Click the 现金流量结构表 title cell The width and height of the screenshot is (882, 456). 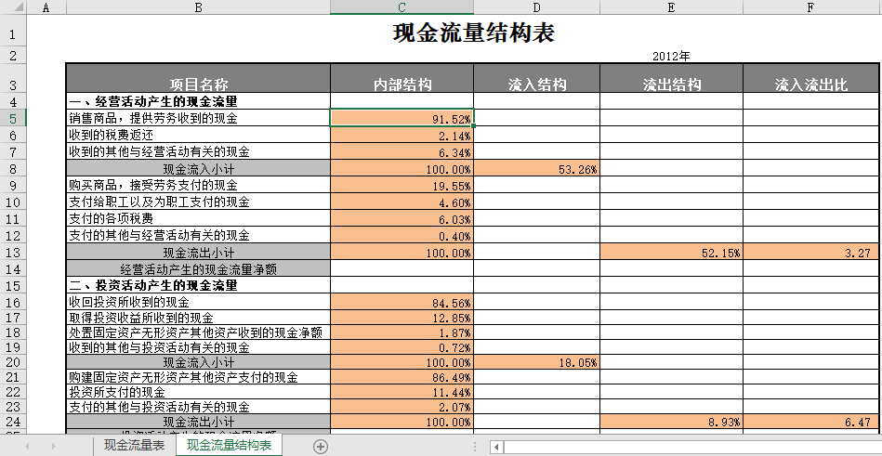click(x=474, y=34)
